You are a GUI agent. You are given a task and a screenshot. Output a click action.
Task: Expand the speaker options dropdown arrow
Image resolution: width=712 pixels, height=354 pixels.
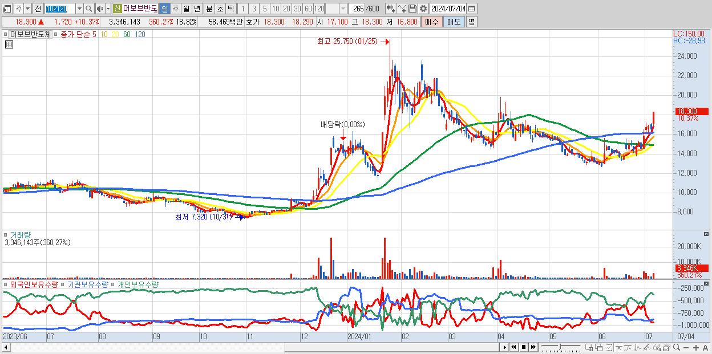108,9
